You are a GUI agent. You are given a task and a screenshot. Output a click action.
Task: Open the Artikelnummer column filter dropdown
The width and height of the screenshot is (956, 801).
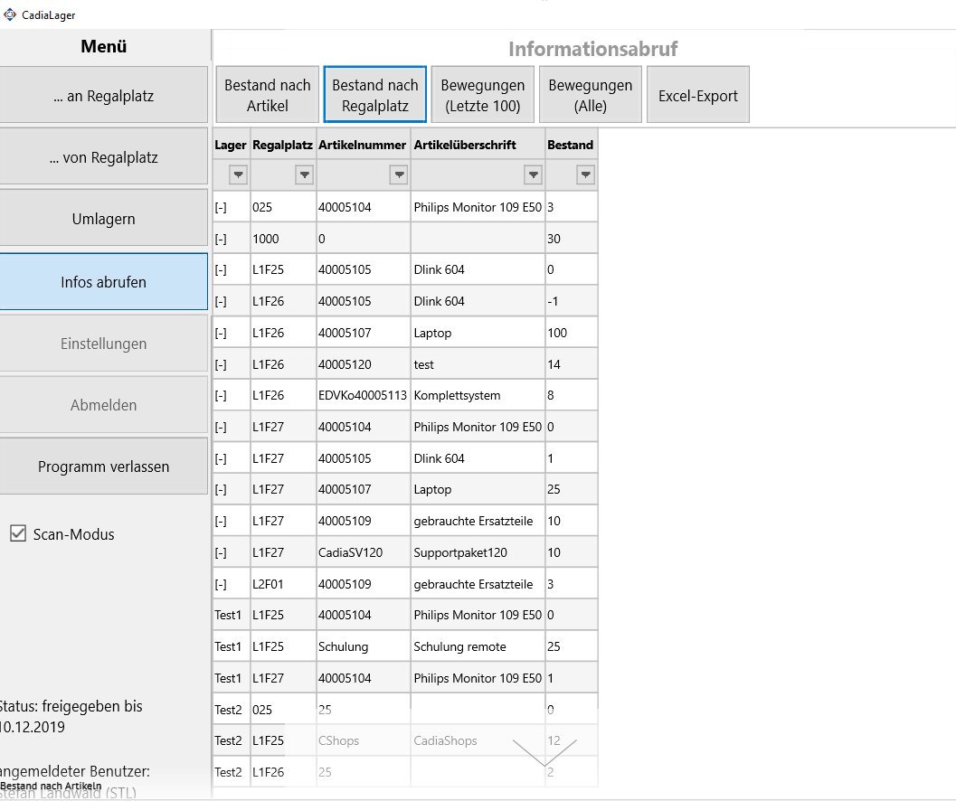398,174
